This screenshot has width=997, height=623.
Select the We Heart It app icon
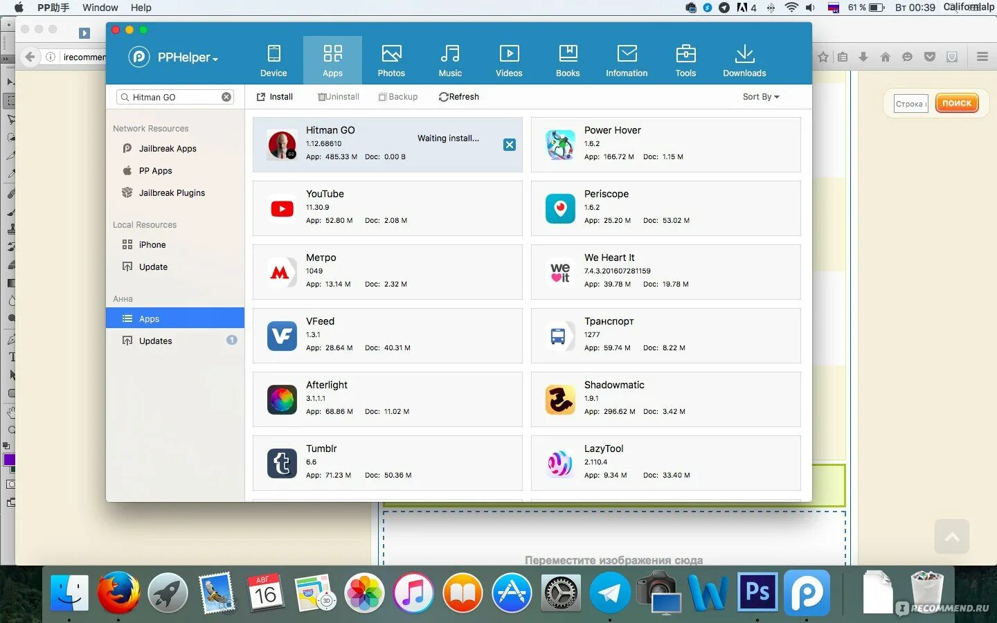560,272
